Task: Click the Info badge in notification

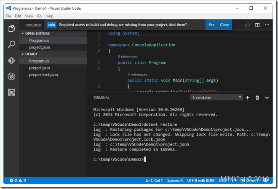Action: [51, 25]
